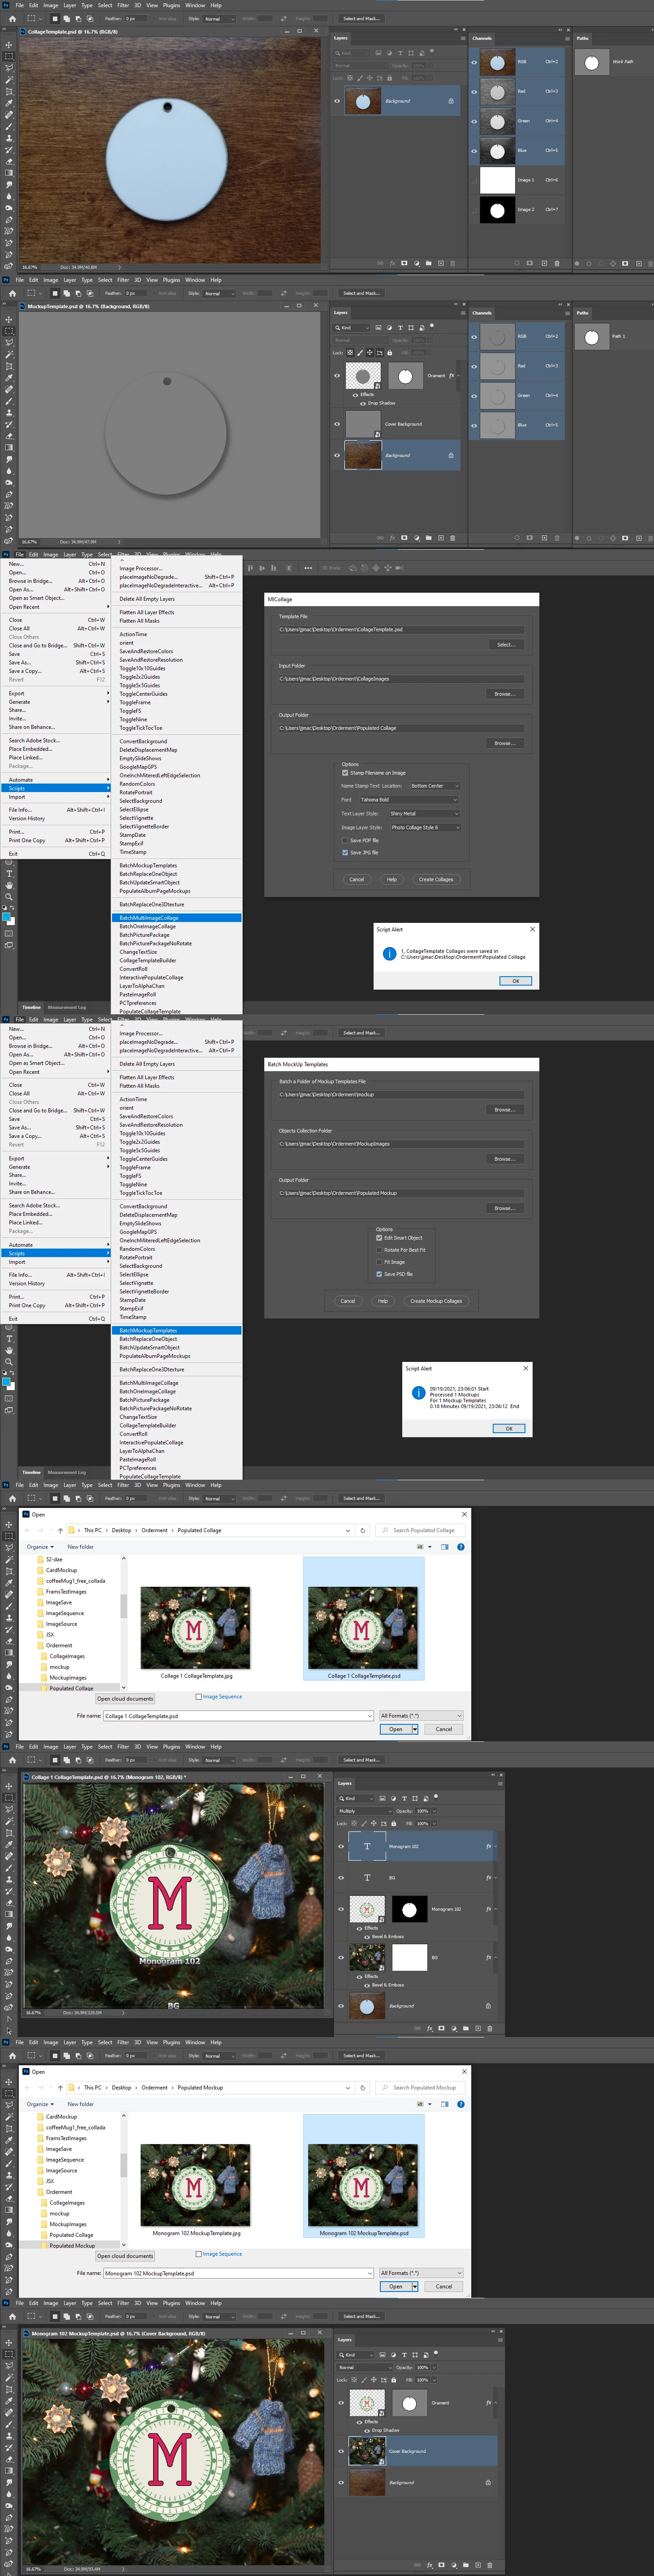The image size is (654, 2576).
Task: Cancel the Populated Mockup Open dialog
Action: click(444, 2286)
